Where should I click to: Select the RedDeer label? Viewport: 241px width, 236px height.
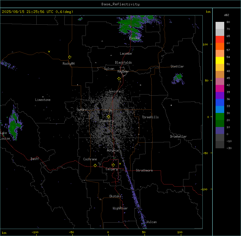pyautogui.click(x=123, y=71)
